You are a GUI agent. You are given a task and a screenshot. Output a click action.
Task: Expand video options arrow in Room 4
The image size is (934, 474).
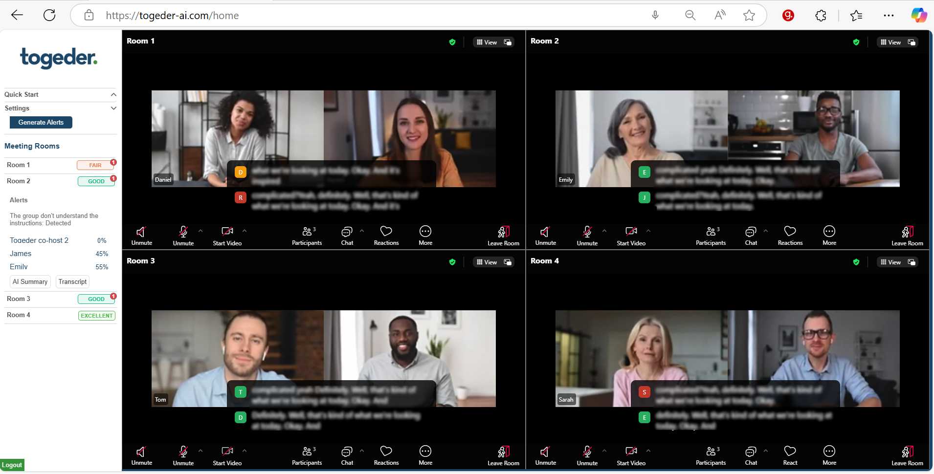click(x=648, y=451)
